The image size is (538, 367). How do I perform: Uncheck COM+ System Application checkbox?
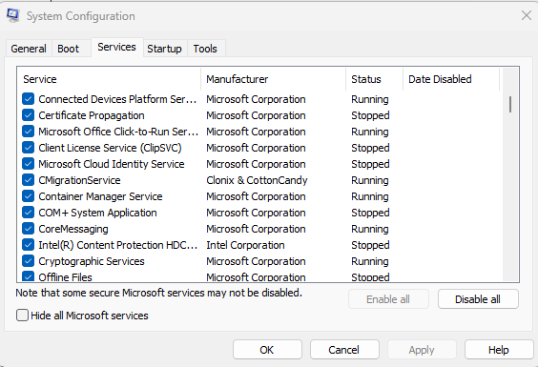(x=28, y=213)
